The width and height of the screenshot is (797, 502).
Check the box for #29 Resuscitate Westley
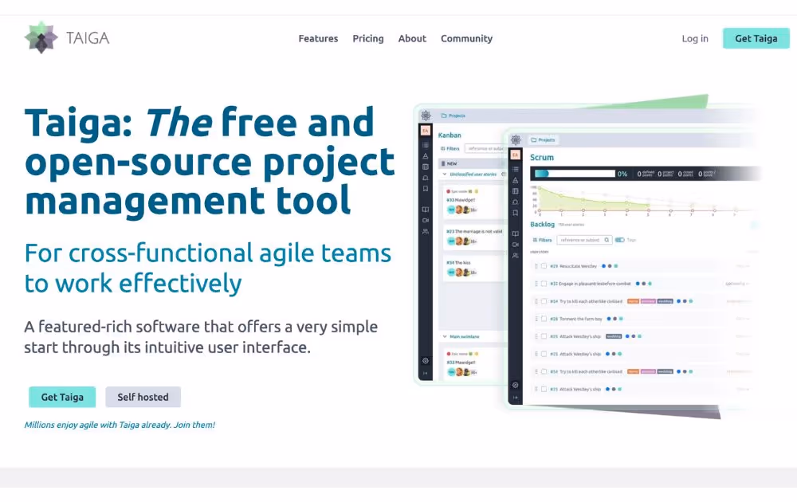pos(544,265)
